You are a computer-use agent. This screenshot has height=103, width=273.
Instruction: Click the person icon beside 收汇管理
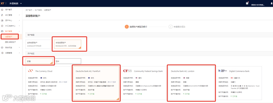2,15
